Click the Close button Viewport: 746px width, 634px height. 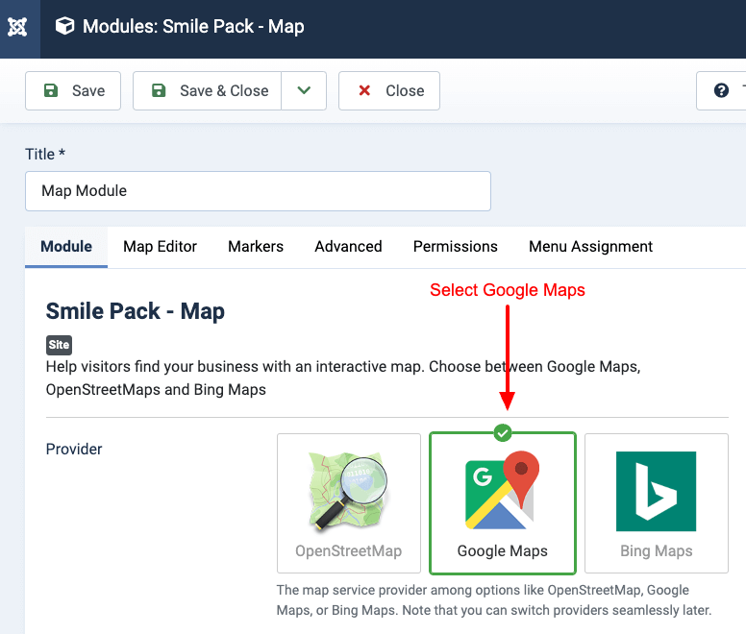pyautogui.click(x=389, y=90)
